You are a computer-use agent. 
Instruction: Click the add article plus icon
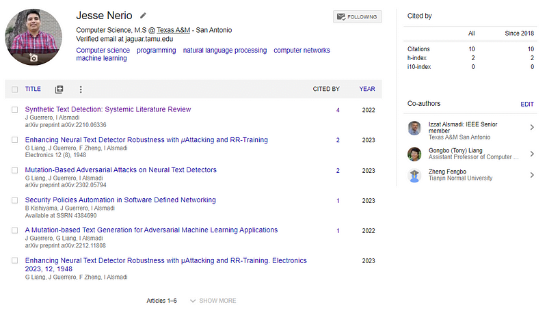[x=59, y=89]
